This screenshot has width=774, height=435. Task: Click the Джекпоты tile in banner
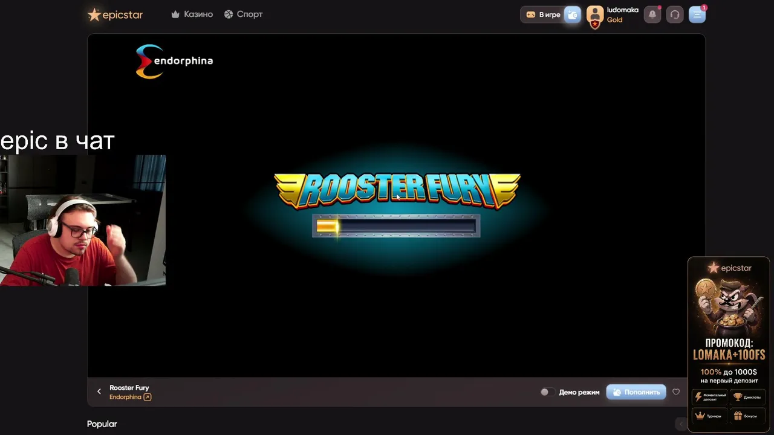click(747, 397)
